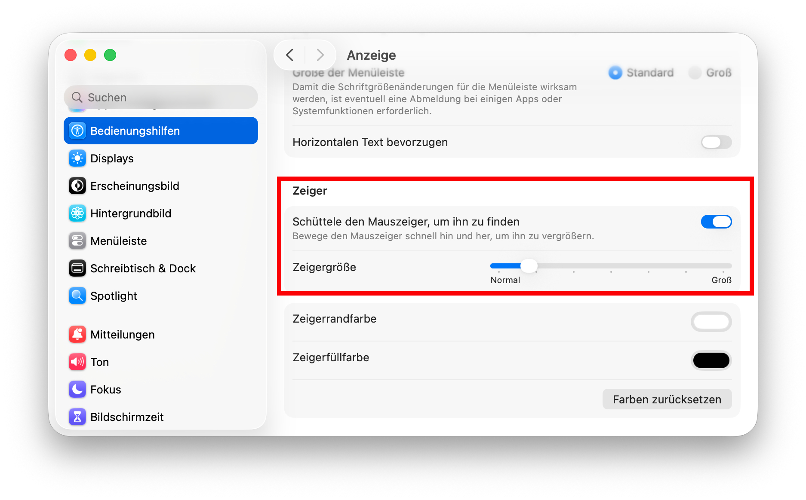Click the Zeigergröße slider thumb
The width and height of the screenshot is (806, 500).
(529, 266)
